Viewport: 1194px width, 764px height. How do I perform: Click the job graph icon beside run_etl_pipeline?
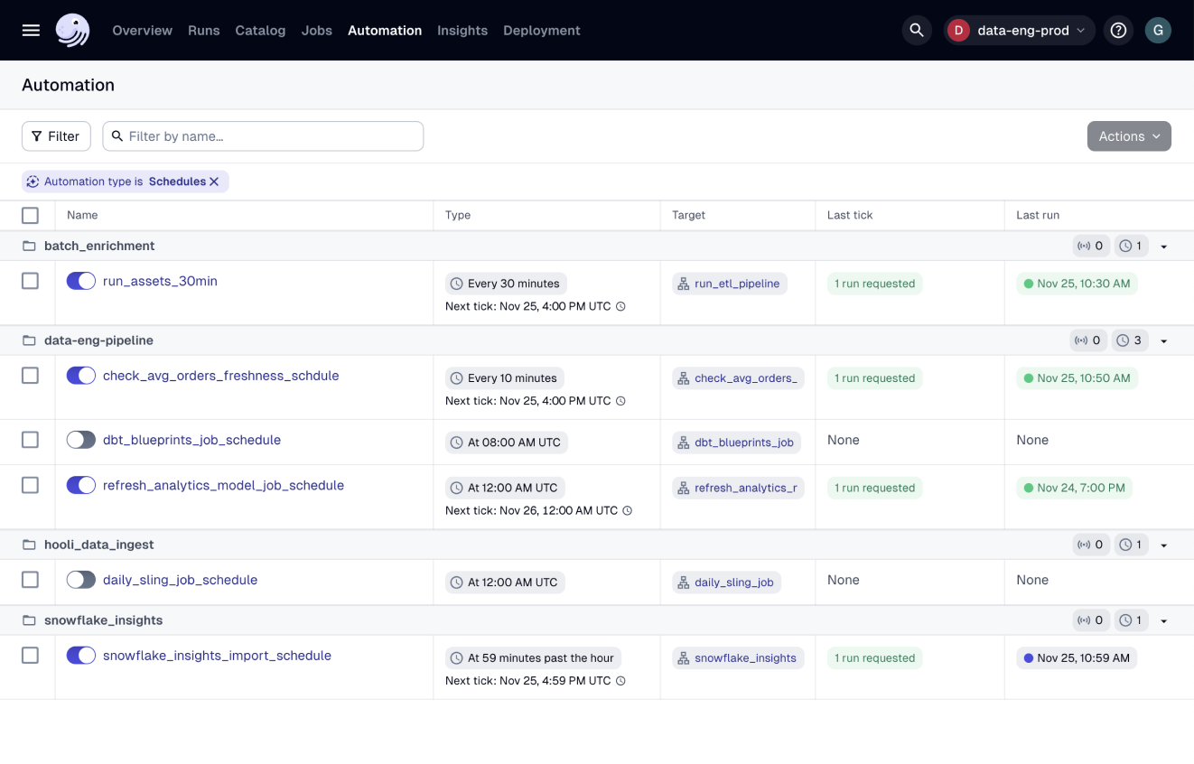pos(683,283)
